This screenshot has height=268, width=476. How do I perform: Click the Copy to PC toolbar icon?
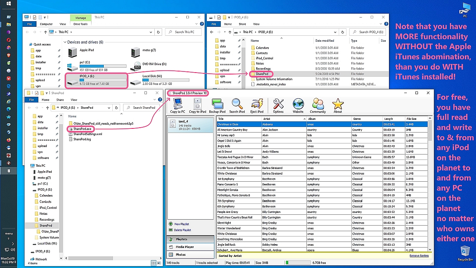click(177, 106)
